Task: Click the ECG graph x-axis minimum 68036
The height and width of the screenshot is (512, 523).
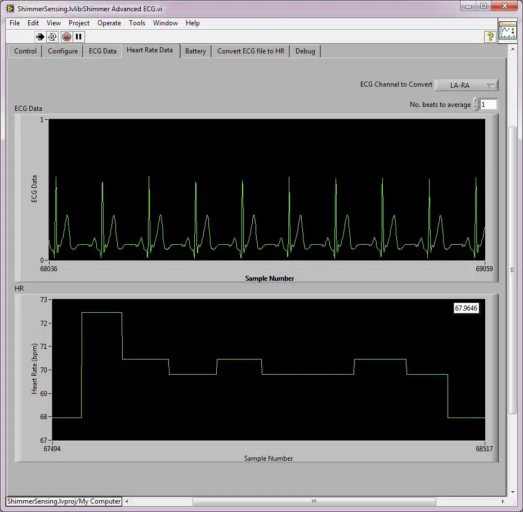Action: pos(49,269)
